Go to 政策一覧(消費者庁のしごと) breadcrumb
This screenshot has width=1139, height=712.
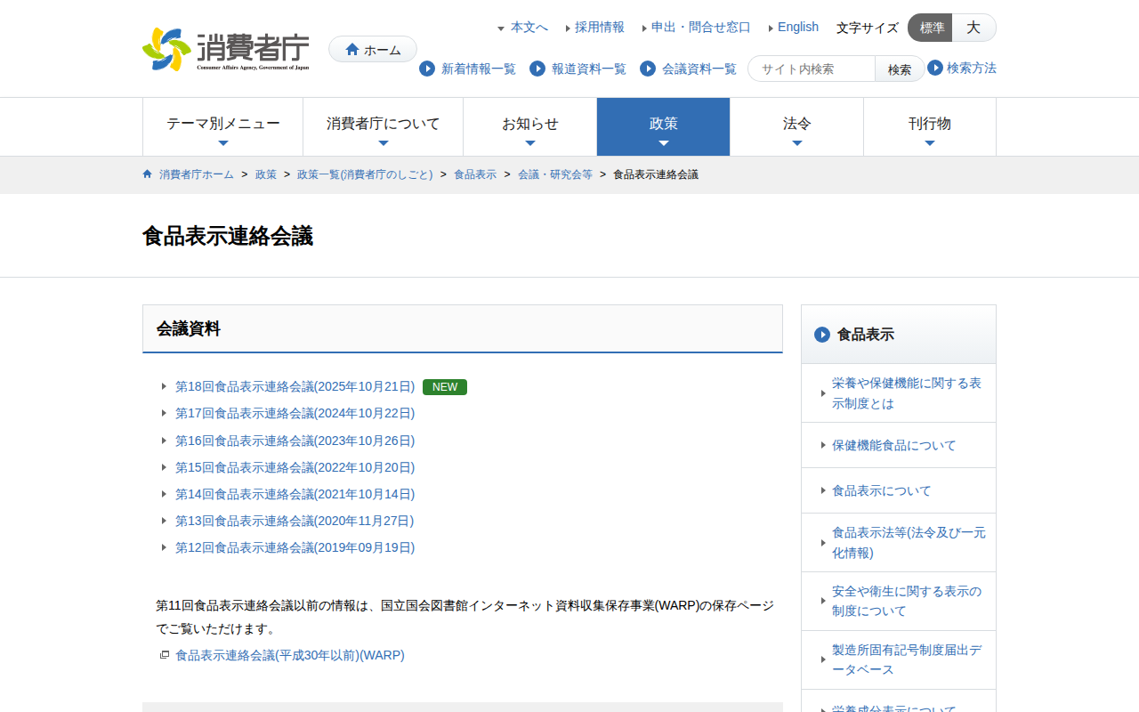click(x=365, y=174)
